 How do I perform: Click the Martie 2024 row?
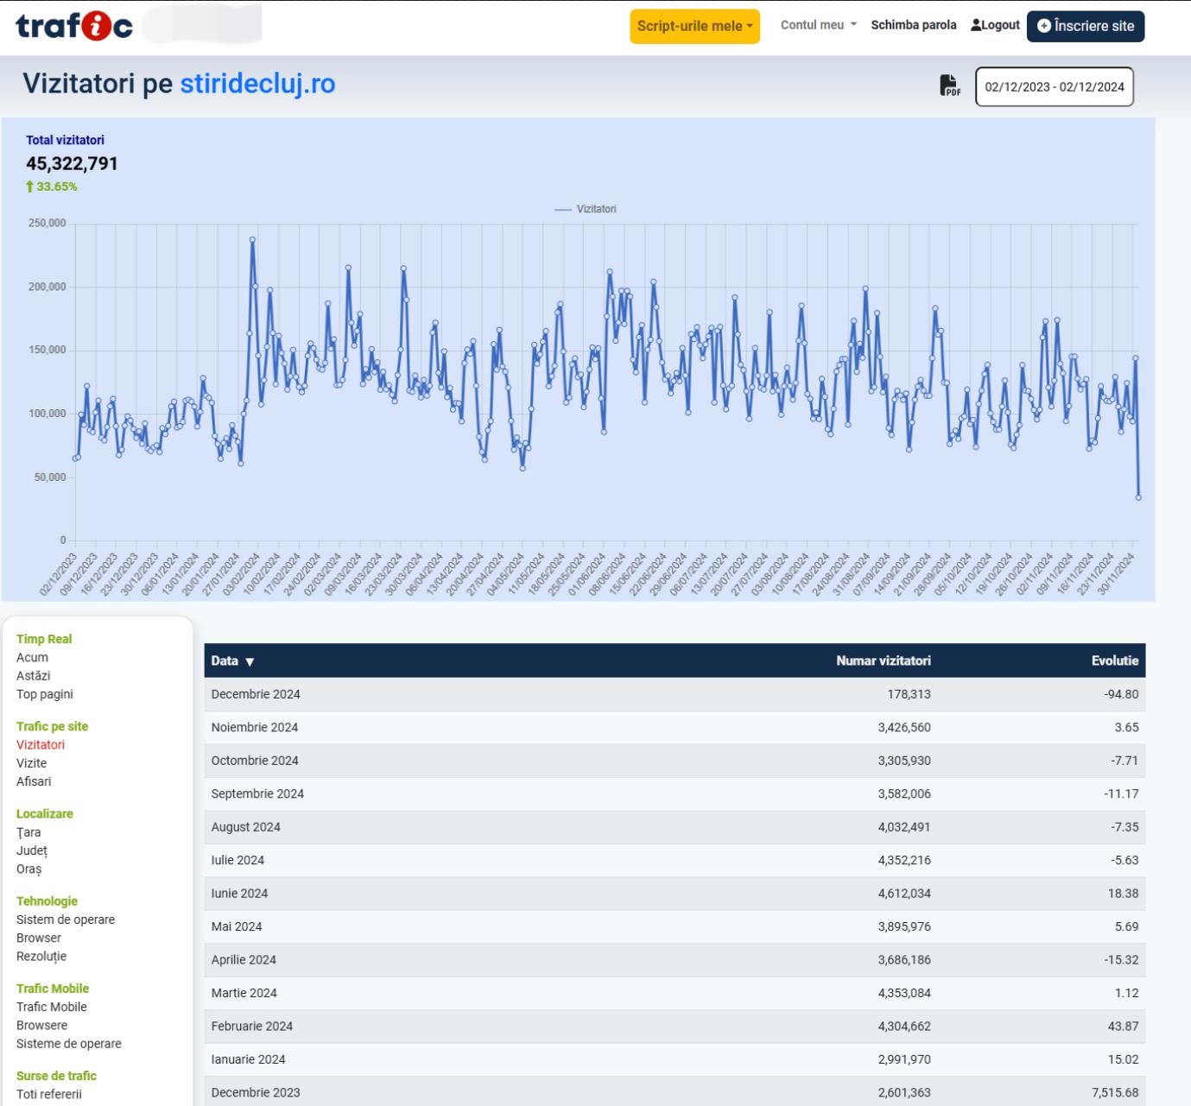(x=675, y=993)
